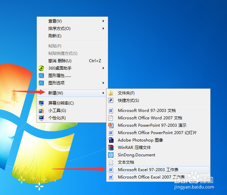Create an Adobe Photoshop 图像
Screen dimensions: 227x195
[x=158, y=140]
